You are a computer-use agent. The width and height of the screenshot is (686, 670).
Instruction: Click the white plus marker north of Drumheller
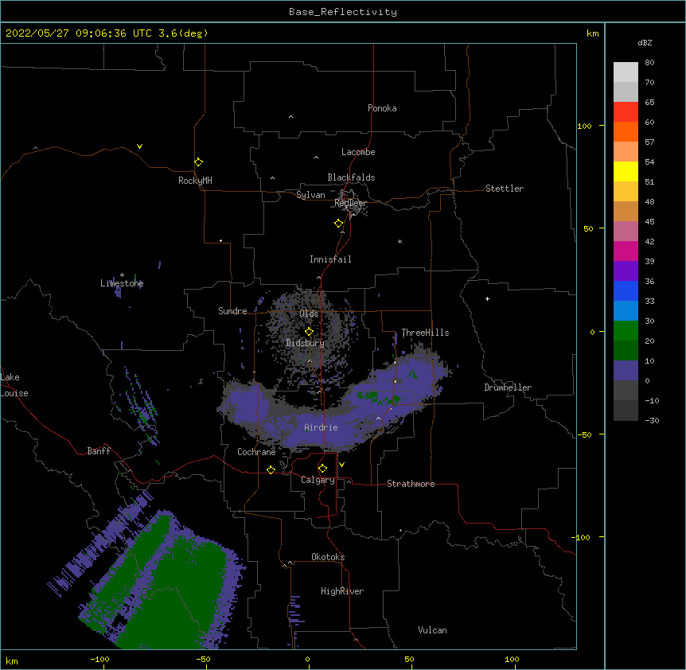pyautogui.click(x=487, y=298)
